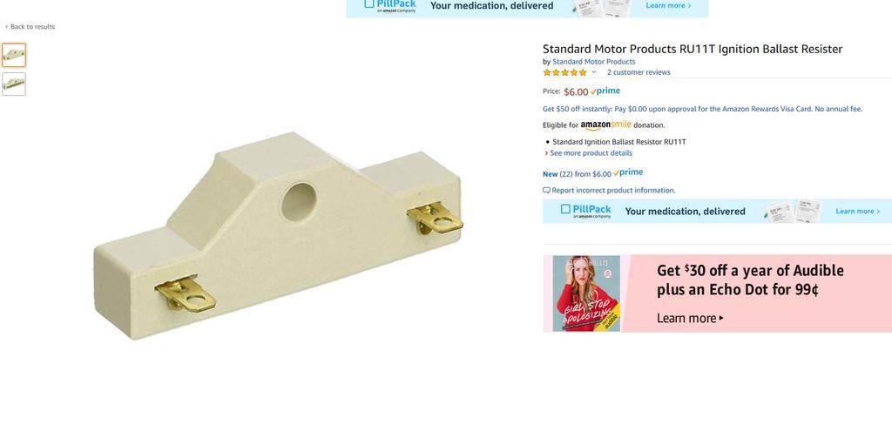
Task: Visit the Standard Motor Products brand link
Action: point(593,62)
